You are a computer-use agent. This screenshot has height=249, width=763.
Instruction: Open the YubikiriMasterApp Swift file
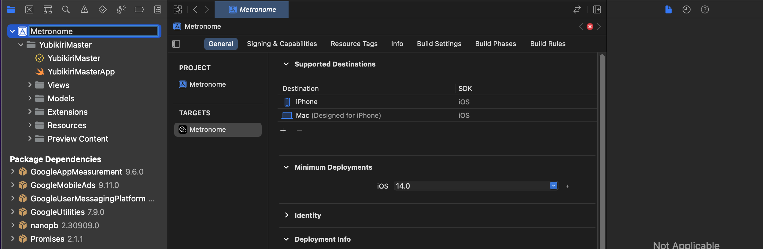[x=75, y=71]
